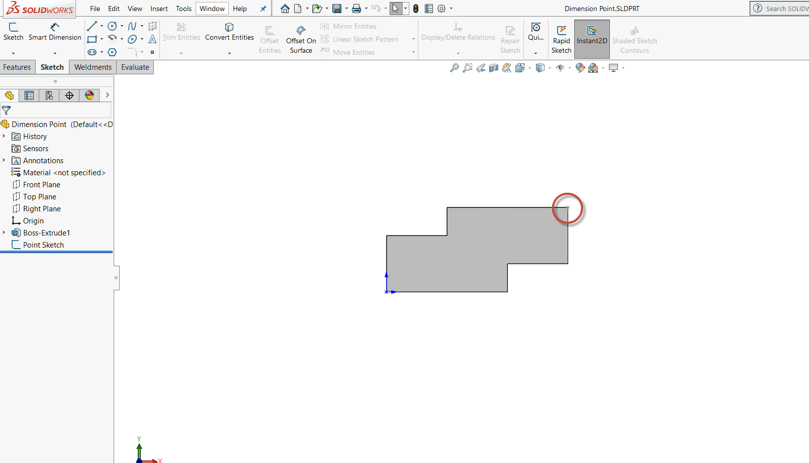
Task: Expand the Annotations tree node
Action: (x=4, y=160)
